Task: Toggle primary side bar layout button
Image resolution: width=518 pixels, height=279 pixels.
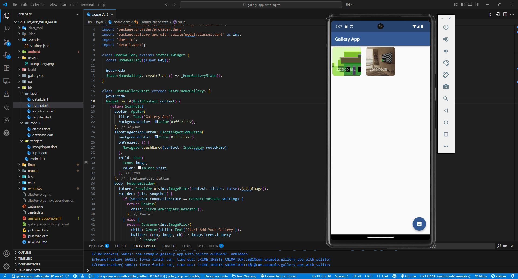Action: (463, 5)
